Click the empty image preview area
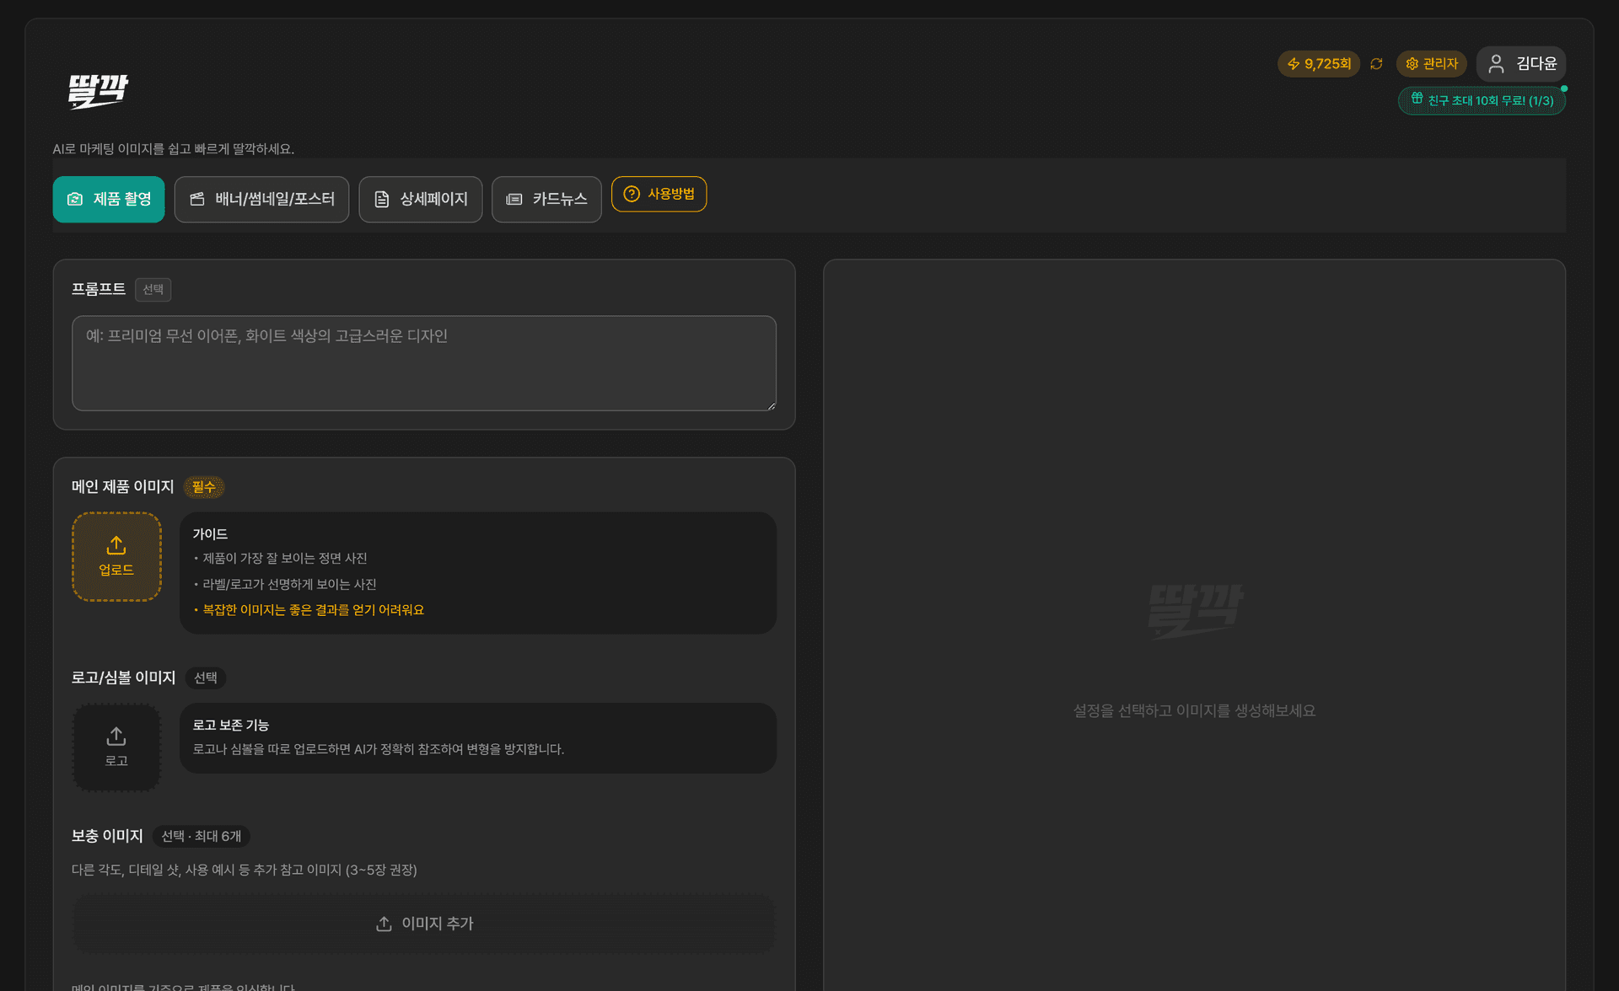1619x991 pixels. (x=1194, y=640)
